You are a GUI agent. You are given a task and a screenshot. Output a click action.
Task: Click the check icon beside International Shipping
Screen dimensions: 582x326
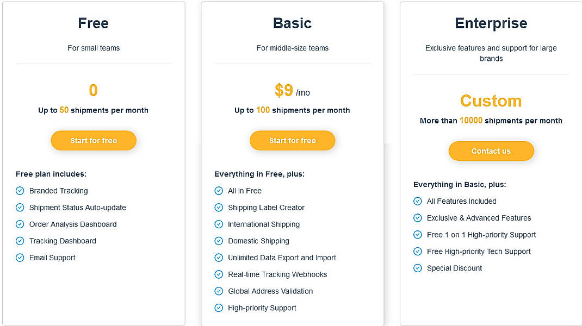tap(219, 224)
